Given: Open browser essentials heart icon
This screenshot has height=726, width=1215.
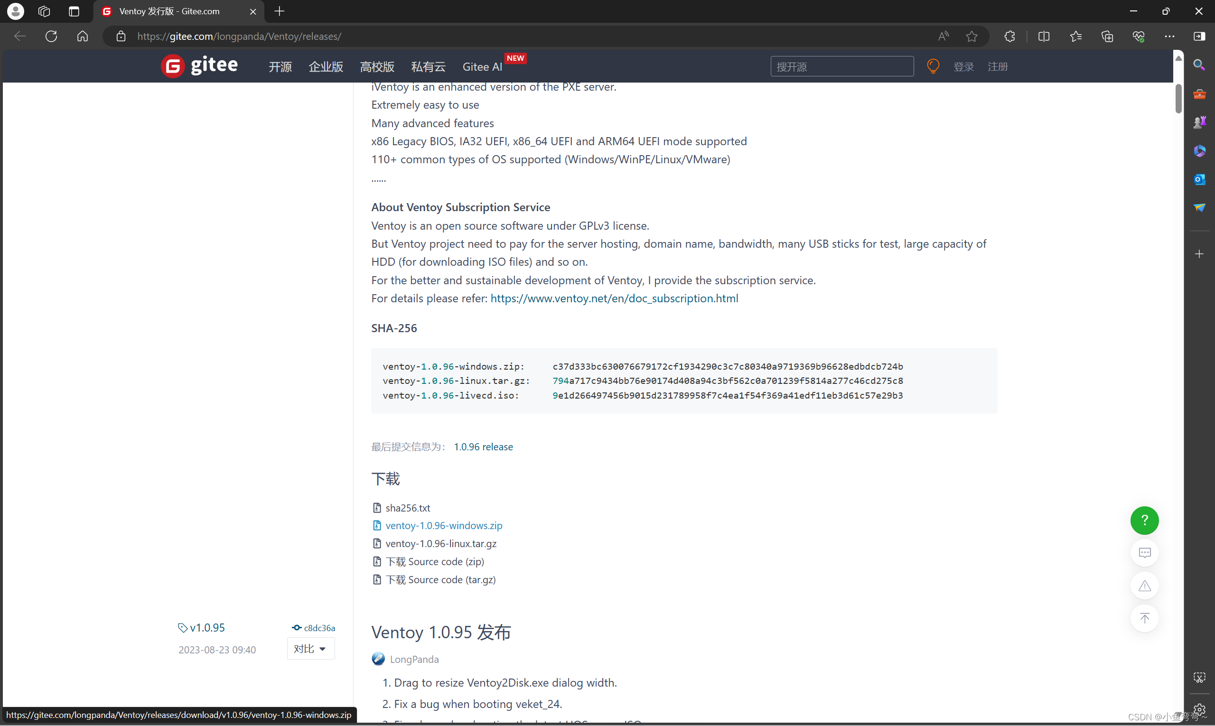Looking at the screenshot, I should (1139, 36).
